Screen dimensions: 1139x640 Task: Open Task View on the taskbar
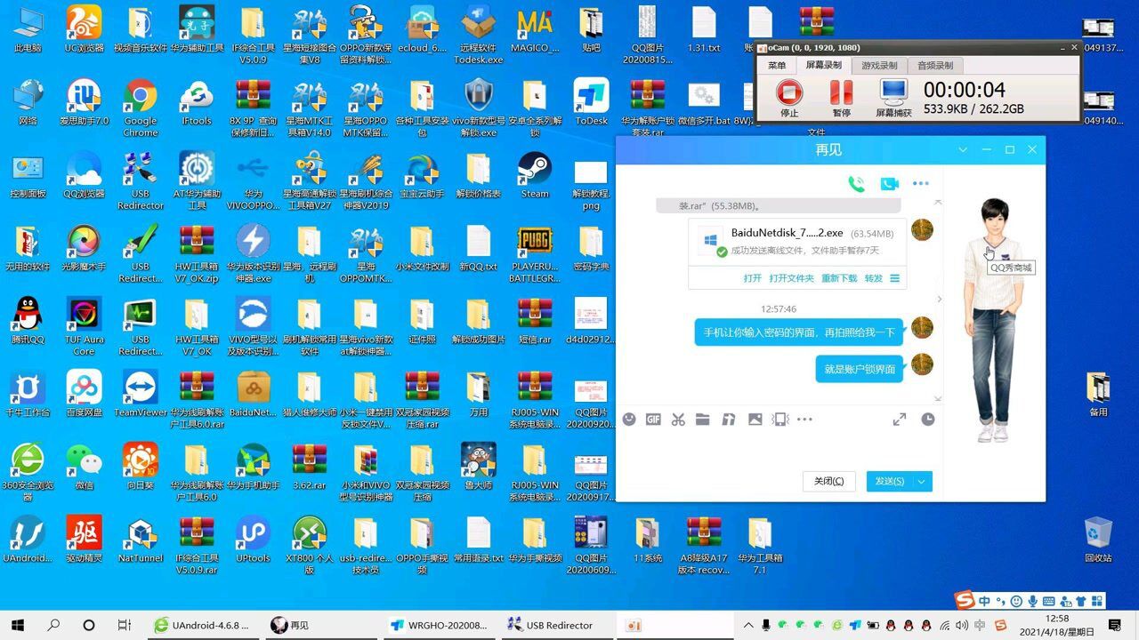[x=125, y=625]
